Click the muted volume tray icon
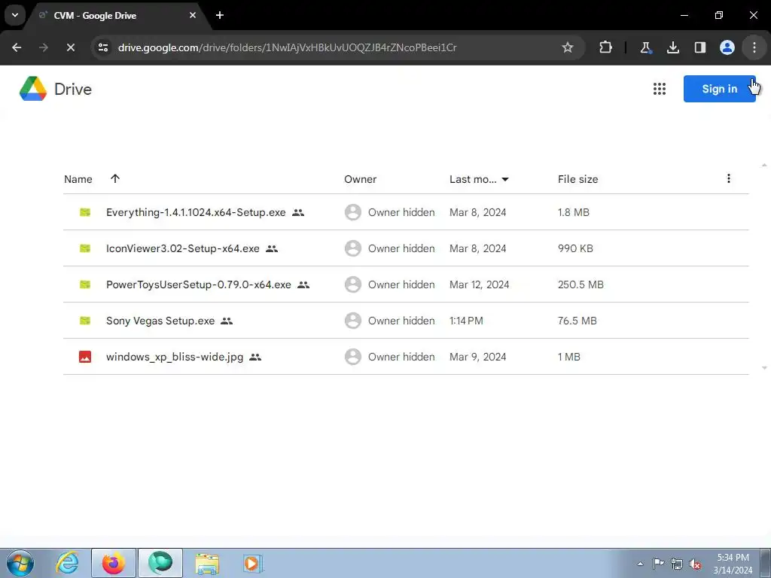This screenshot has width=771, height=578. 695,564
